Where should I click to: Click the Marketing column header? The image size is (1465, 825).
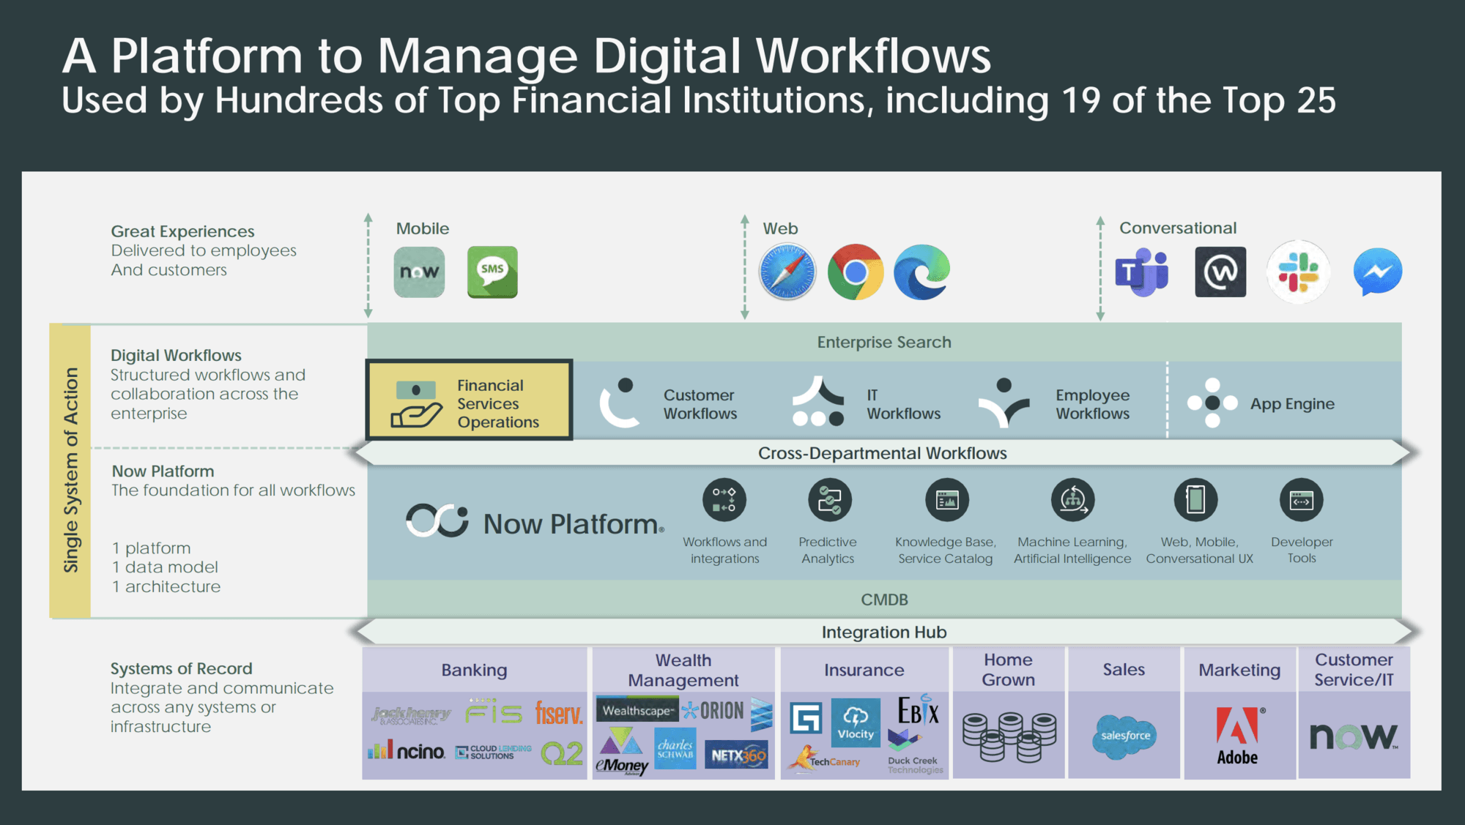pyautogui.click(x=1239, y=670)
